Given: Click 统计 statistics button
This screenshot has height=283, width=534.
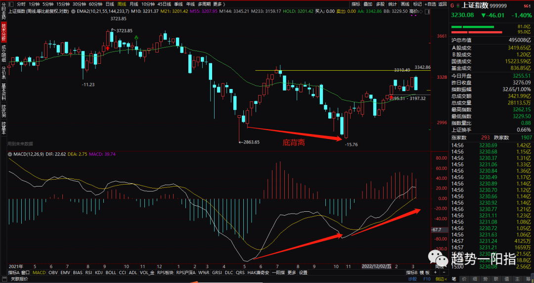Looking at the screenshot, I should pyautogui.click(x=393, y=4).
